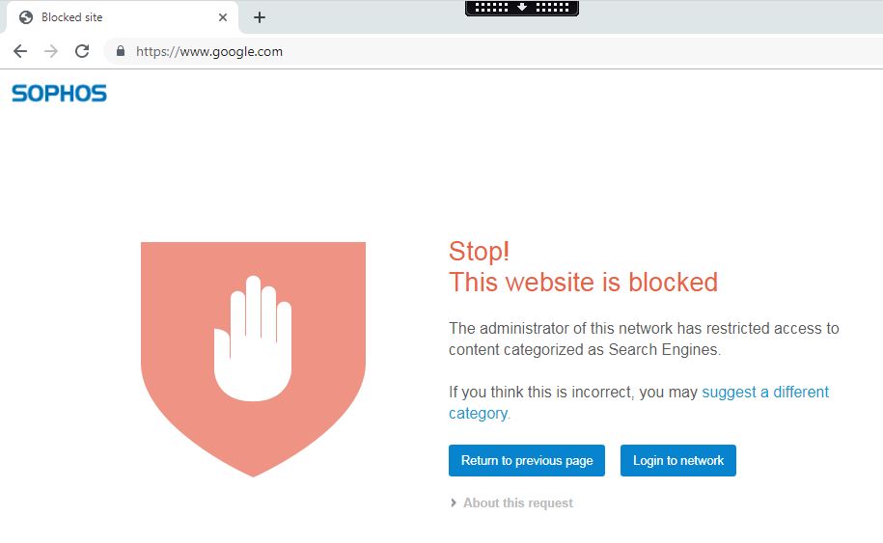Reload the blocked page
This screenshot has height=543, width=883.
82,51
